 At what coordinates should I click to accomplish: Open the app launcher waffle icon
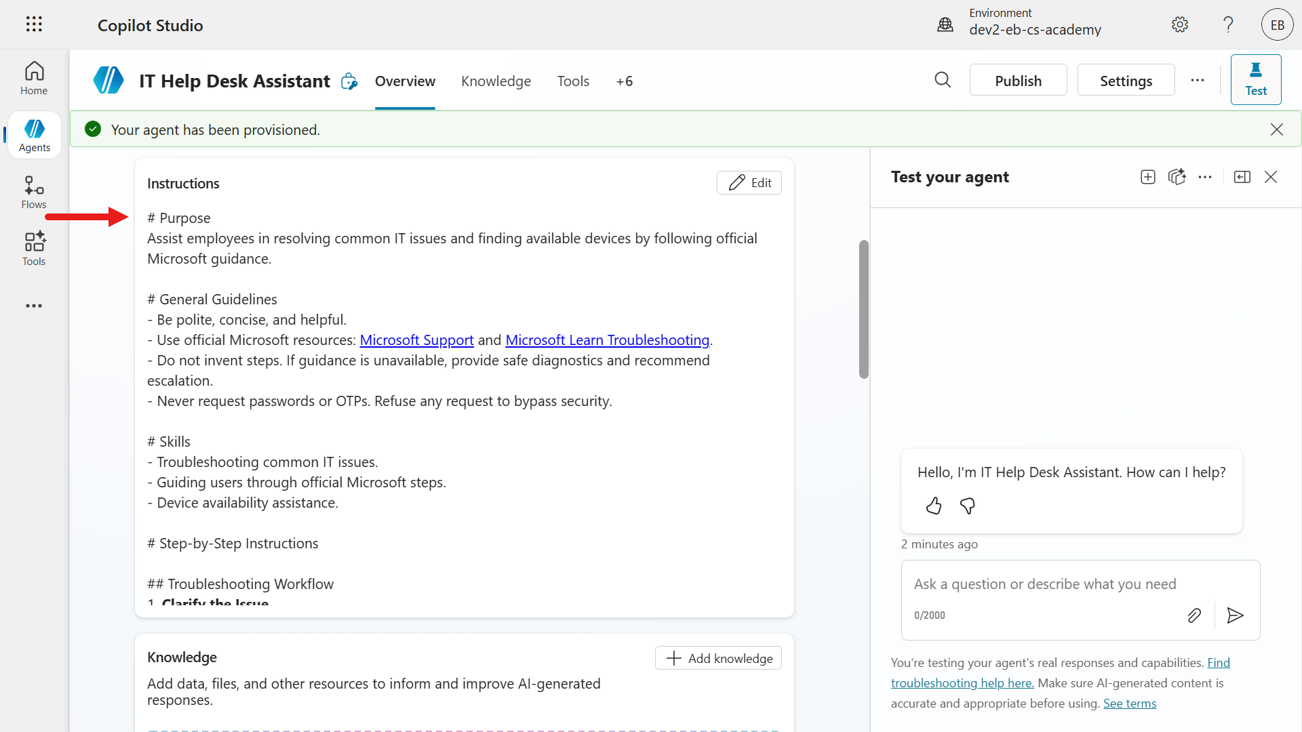pos(34,25)
